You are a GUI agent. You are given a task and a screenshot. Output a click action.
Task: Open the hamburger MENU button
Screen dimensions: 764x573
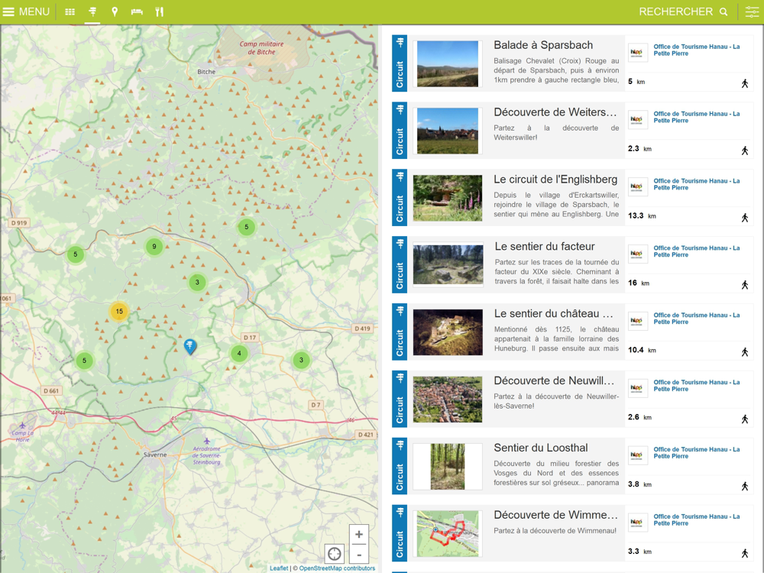pos(26,11)
